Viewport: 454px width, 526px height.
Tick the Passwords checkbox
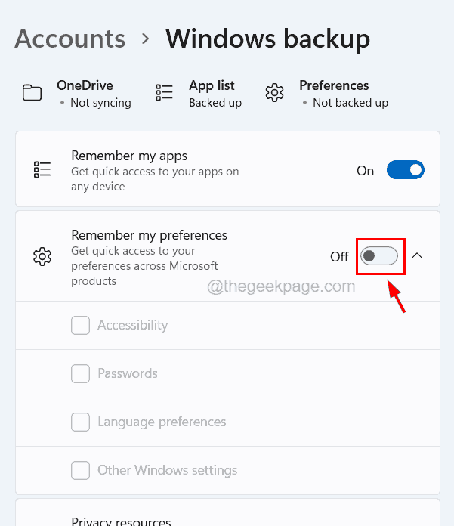tap(81, 373)
